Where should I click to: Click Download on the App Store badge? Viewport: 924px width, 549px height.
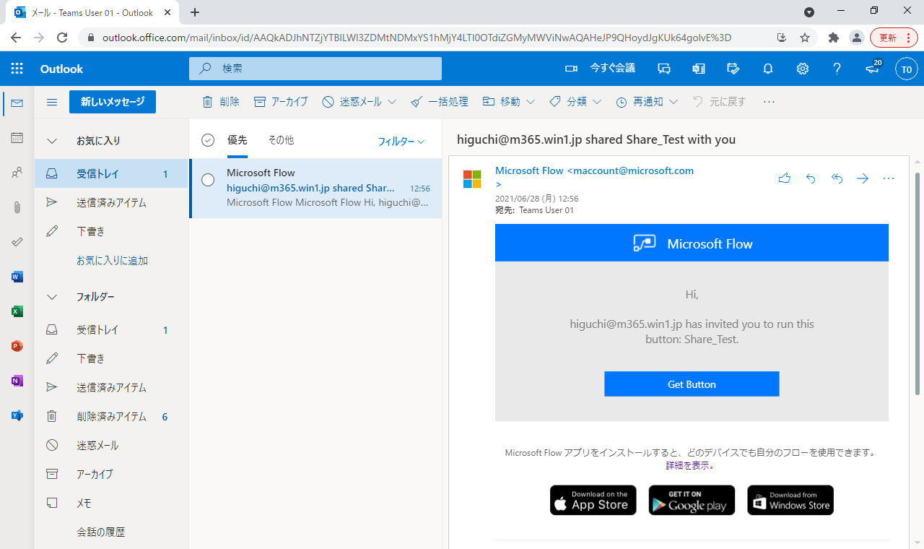tap(593, 500)
